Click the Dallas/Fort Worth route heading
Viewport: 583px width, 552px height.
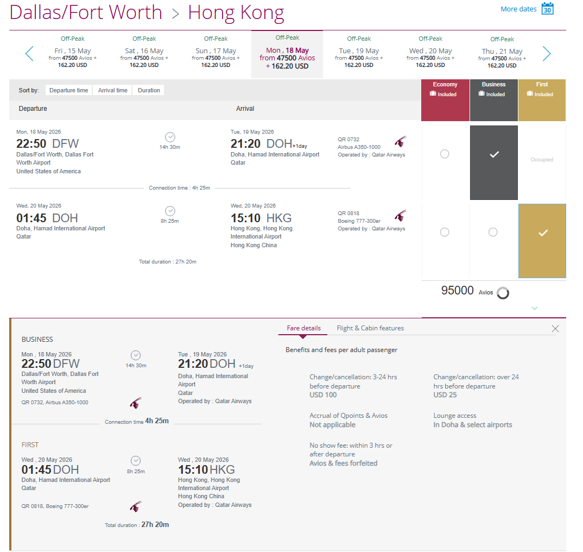[x=86, y=12]
